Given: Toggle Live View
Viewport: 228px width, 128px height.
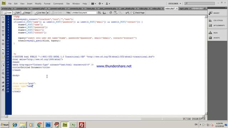Looking at the screenshot, I should (40, 13).
